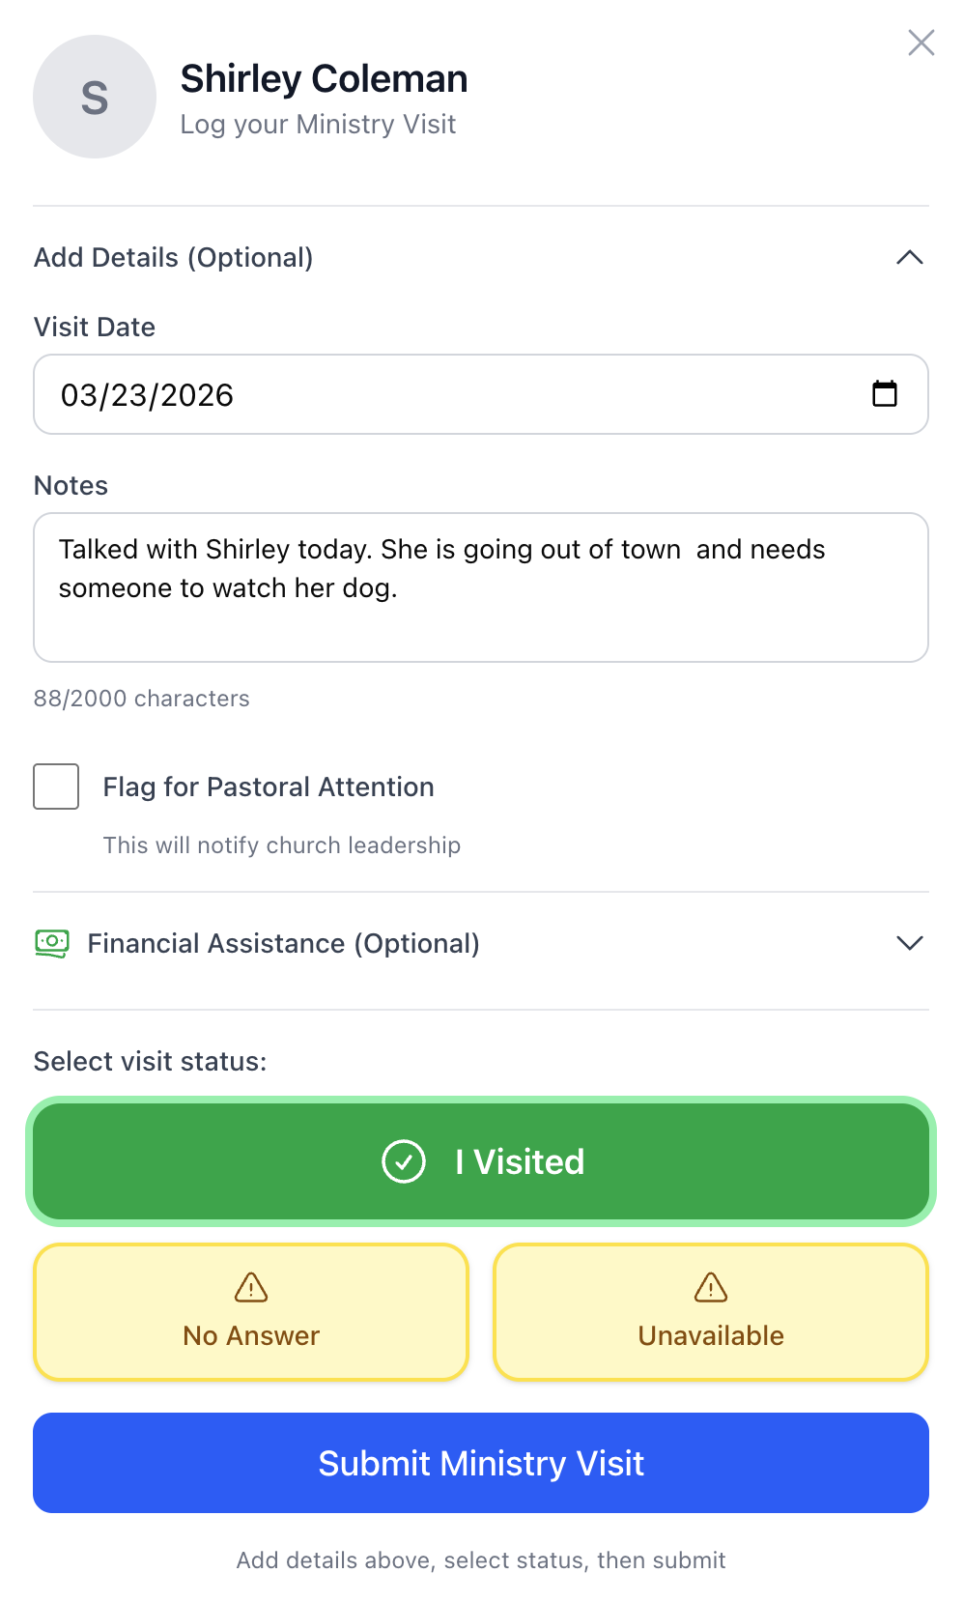Enable Flag for Pastoral Attention
964x1602 pixels.
[55, 787]
